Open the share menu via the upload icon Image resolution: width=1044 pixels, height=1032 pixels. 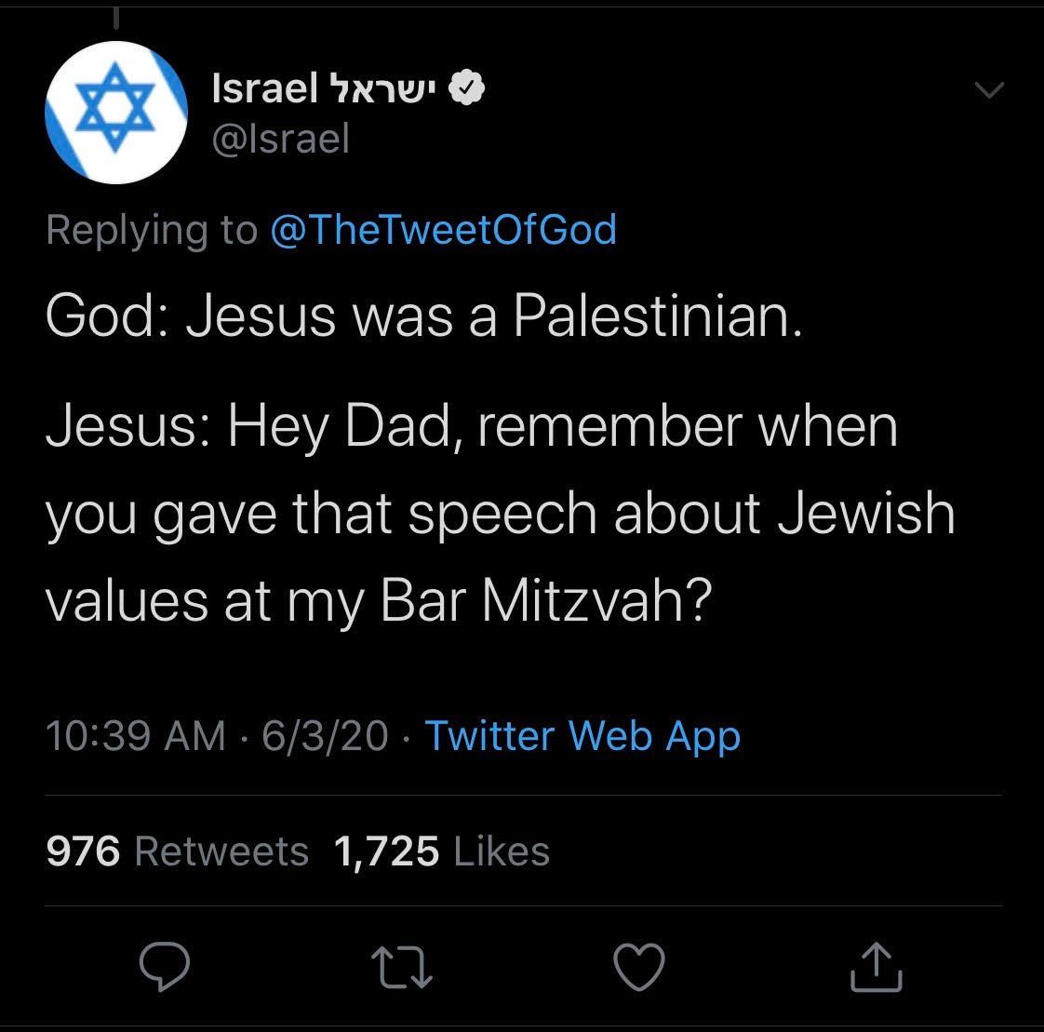(877, 967)
